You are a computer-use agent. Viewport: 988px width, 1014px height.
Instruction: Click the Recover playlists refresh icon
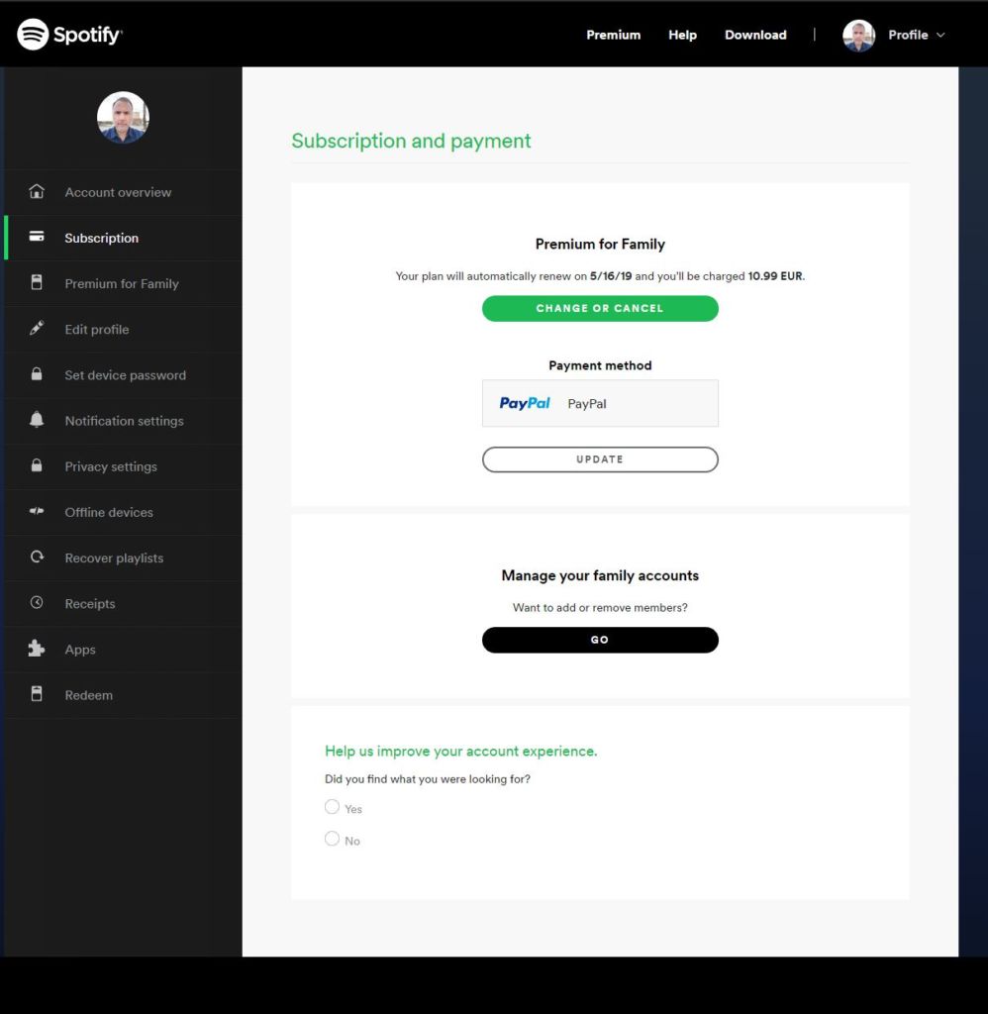click(x=37, y=557)
